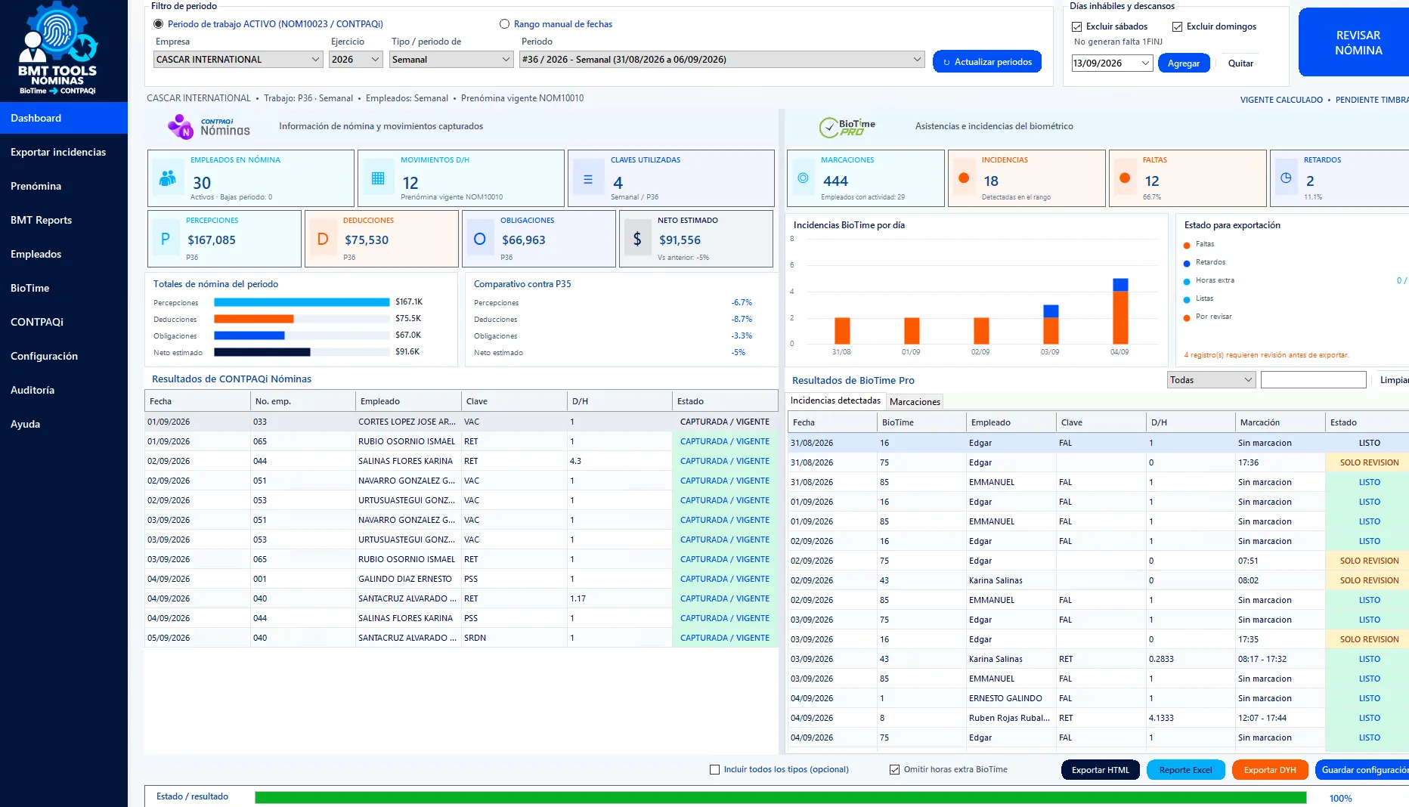
Task: Click the orange Faltas legend dot
Action: pyautogui.click(x=1188, y=245)
